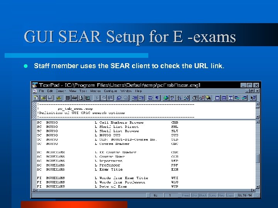Open the Configure menu

point(110,91)
